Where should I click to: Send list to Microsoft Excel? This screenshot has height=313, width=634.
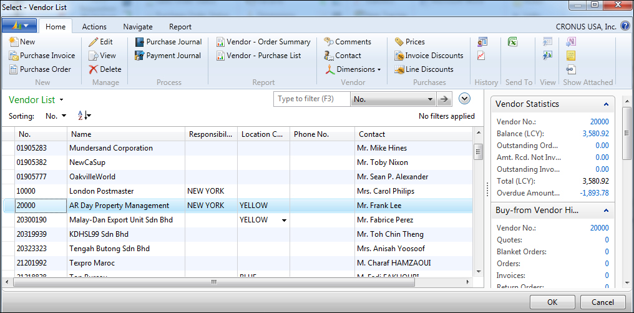[513, 42]
